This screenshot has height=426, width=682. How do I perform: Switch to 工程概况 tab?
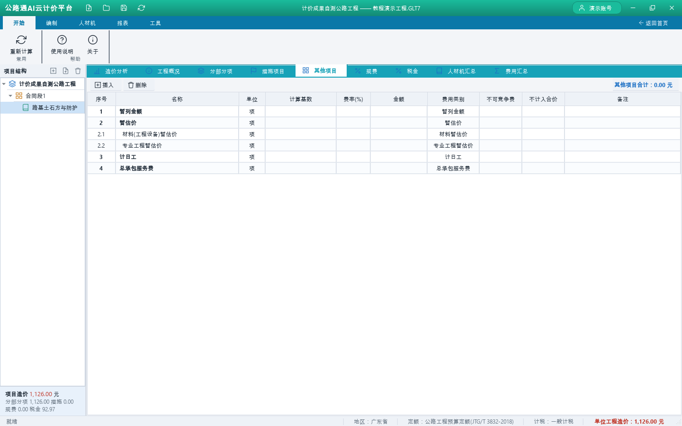pyautogui.click(x=163, y=71)
